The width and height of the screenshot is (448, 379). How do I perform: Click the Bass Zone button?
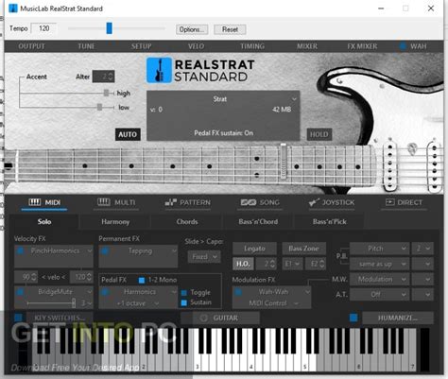pyautogui.click(x=303, y=249)
